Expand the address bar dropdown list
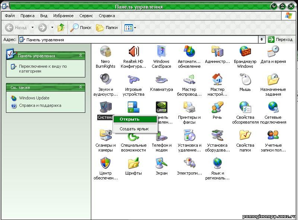The image size is (298, 220). (x=262, y=39)
